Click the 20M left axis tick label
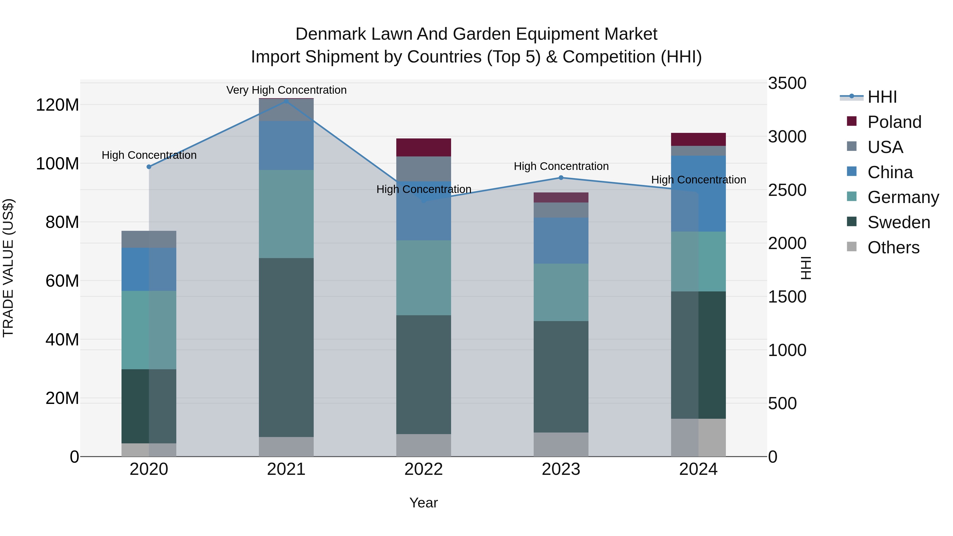 [x=62, y=398]
